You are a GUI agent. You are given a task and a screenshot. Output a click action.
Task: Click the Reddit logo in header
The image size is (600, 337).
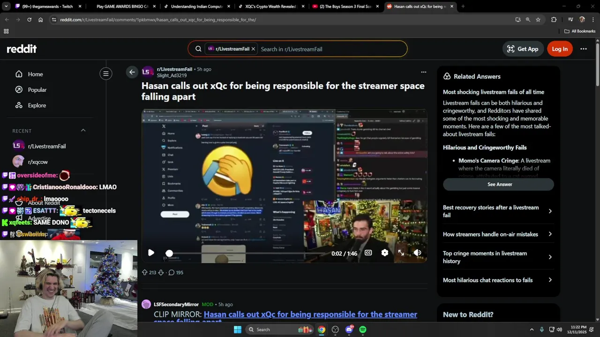coord(22,49)
